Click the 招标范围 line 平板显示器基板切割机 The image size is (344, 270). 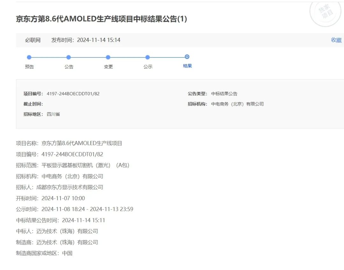click(73, 165)
